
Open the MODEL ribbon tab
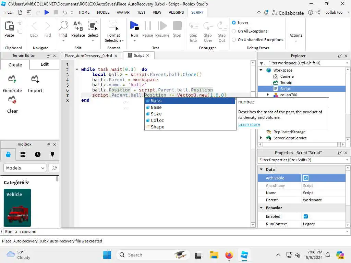tap(103, 13)
